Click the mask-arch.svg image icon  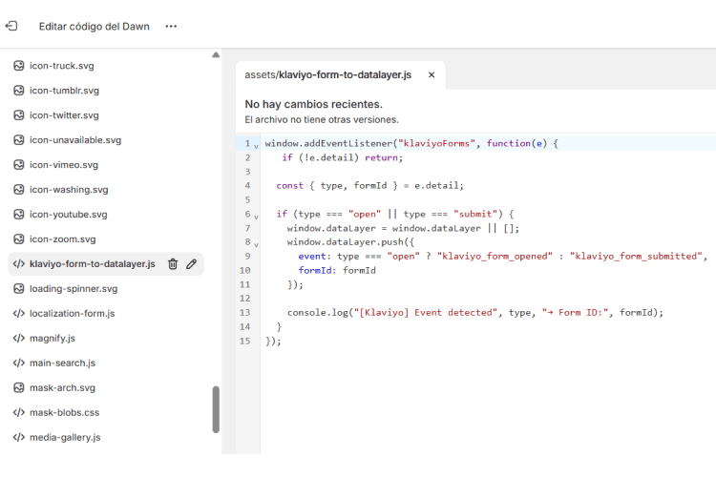(19, 387)
